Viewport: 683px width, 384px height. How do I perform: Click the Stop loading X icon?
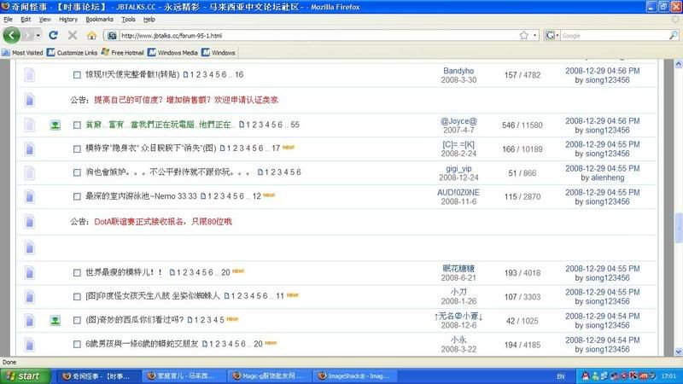73,35
